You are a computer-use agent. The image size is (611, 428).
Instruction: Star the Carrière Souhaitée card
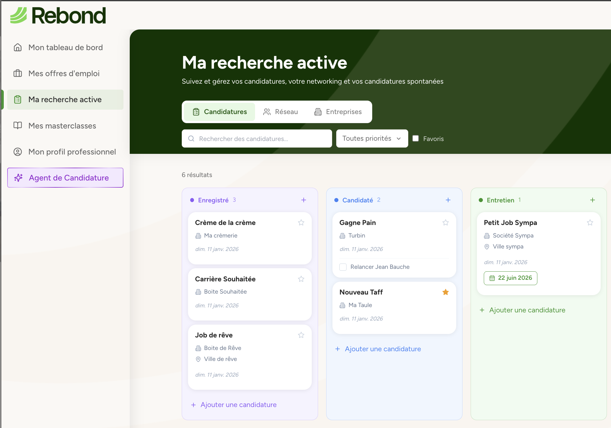[x=301, y=279]
